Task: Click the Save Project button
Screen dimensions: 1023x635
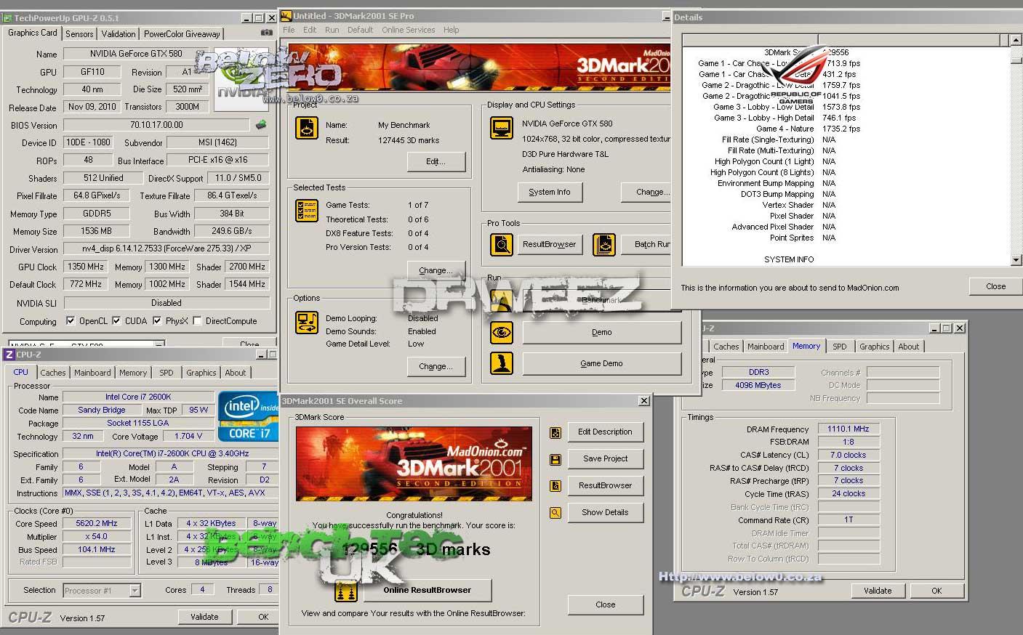Action: tap(606, 458)
